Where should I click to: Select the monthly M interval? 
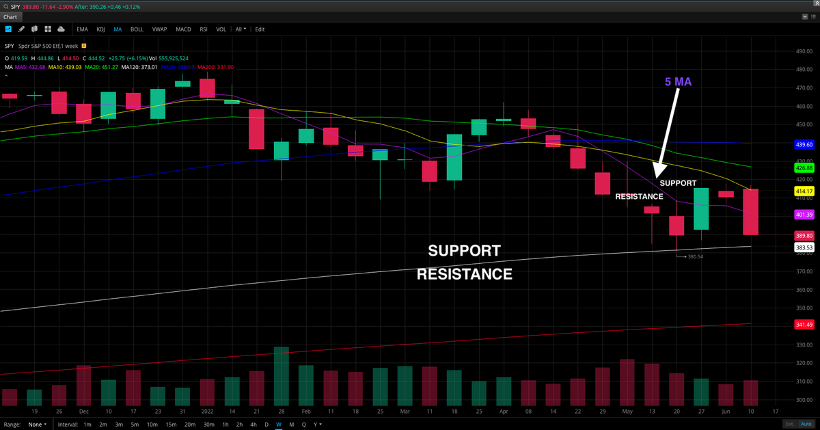[292, 425]
